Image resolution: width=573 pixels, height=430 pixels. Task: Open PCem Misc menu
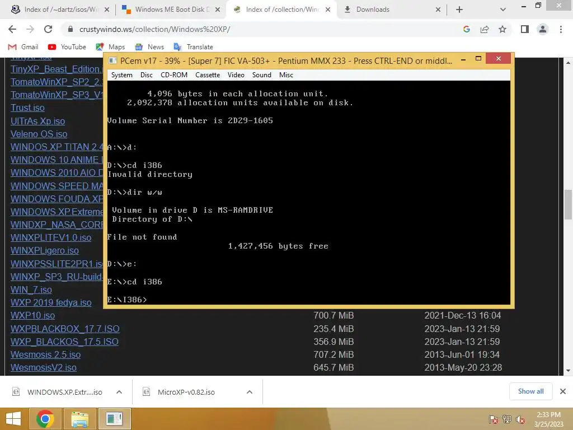[x=286, y=75]
